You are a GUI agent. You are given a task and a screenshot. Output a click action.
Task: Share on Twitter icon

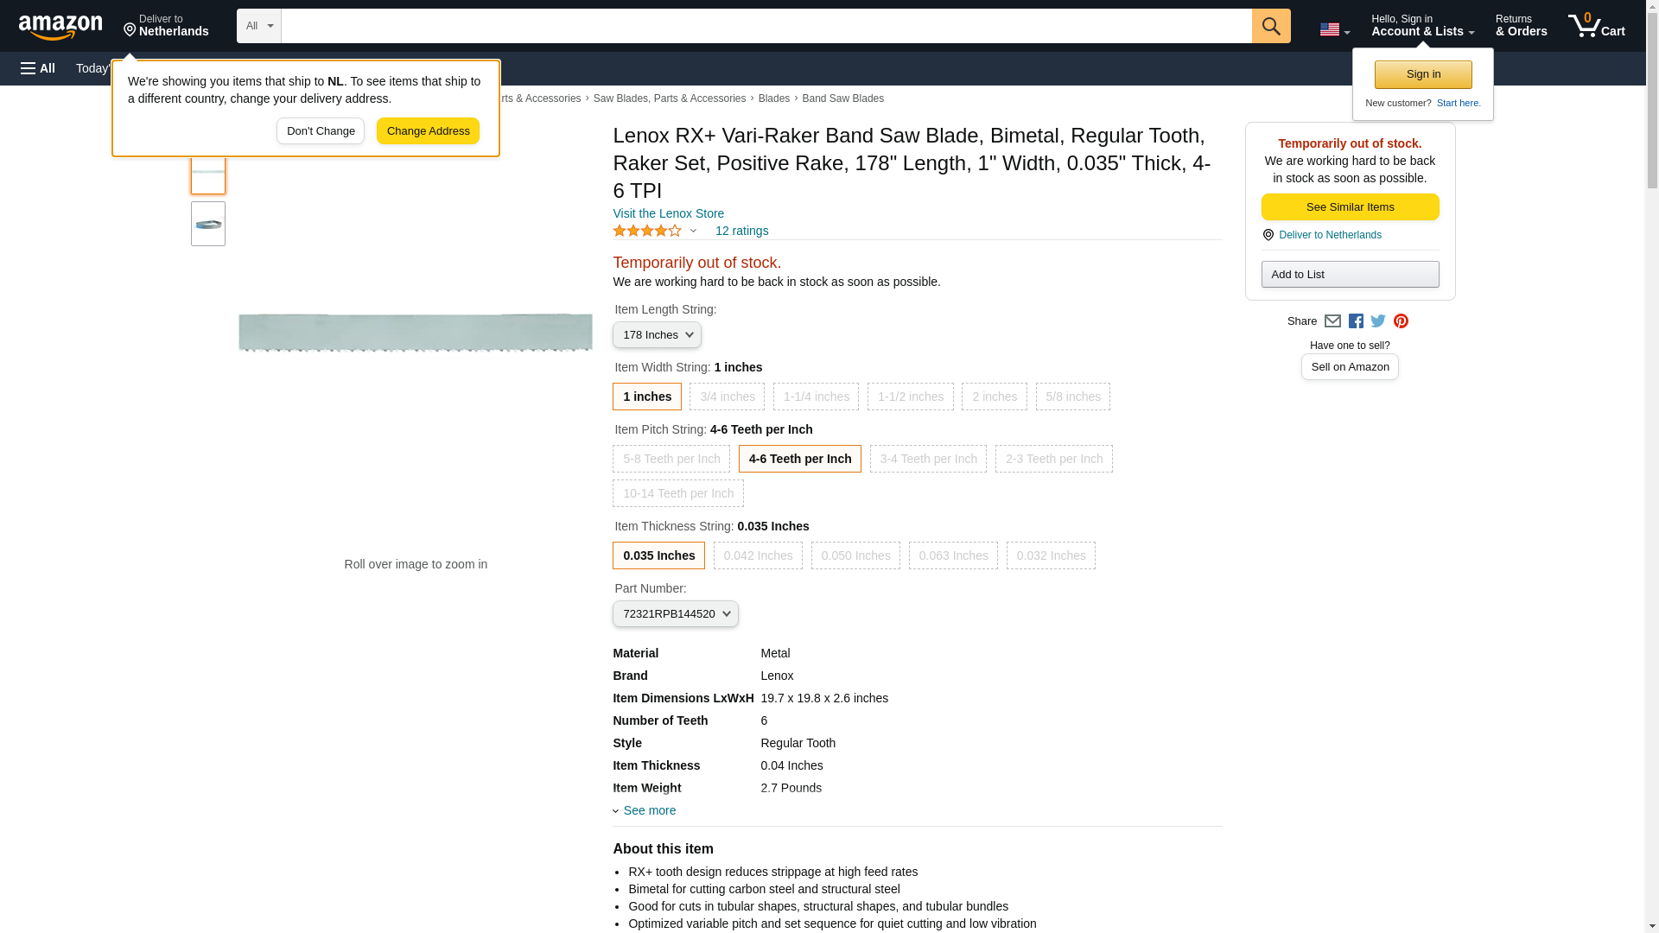click(x=1378, y=321)
